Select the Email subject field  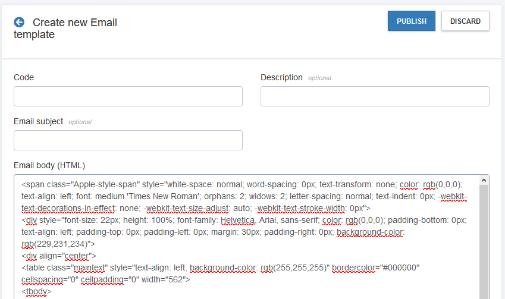(128, 140)
